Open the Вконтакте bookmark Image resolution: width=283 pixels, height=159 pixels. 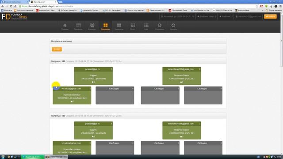(x=7, y=10)
